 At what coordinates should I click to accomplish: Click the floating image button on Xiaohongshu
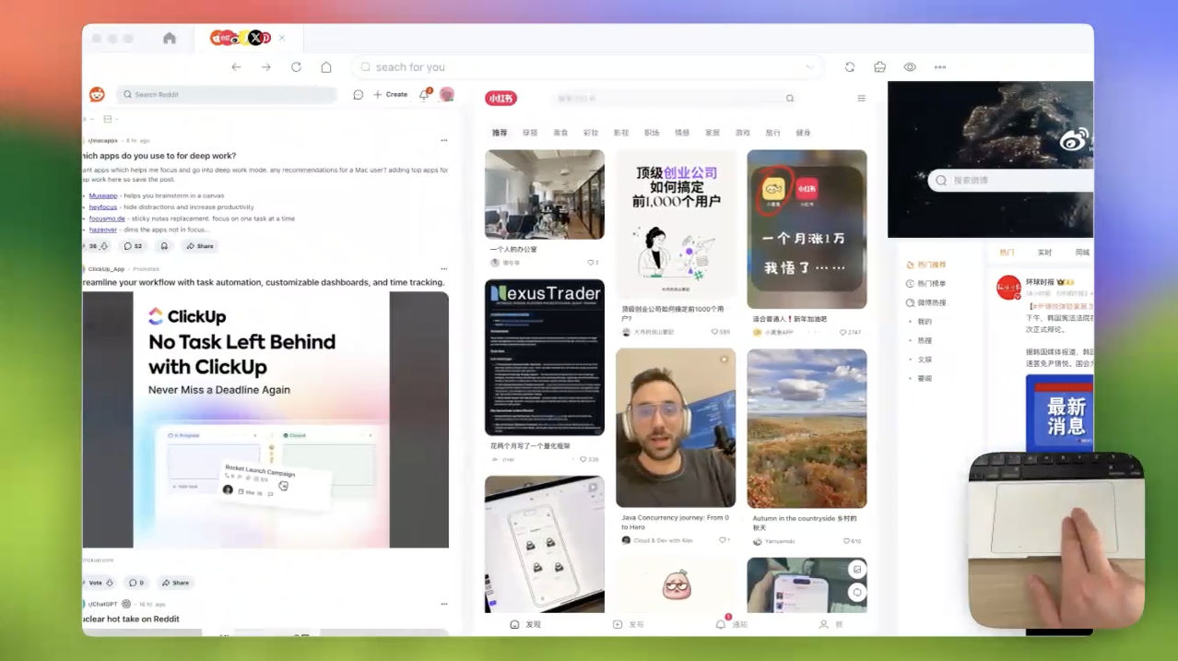click(857, 570)
